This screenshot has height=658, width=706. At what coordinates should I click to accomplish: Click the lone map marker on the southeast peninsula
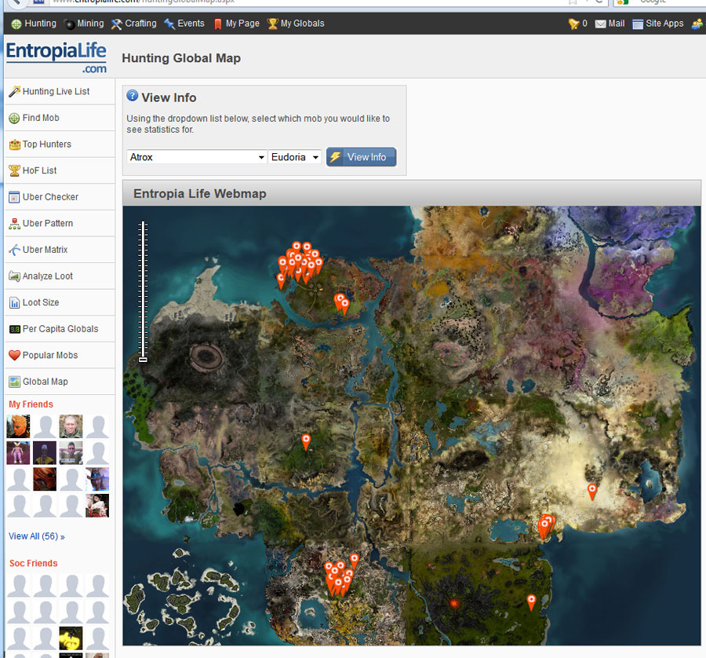[x=531, y=602]
